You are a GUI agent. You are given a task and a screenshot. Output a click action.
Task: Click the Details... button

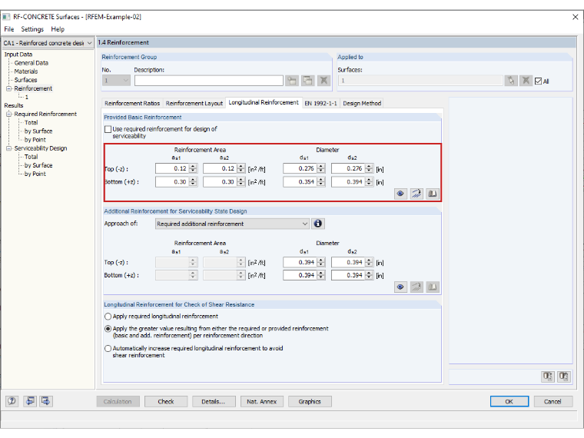[214, 401]
